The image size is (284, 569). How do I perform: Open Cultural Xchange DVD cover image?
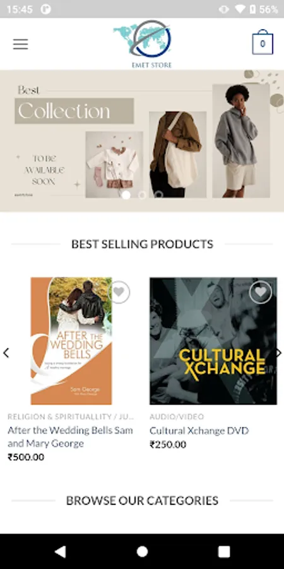point(213,341)
